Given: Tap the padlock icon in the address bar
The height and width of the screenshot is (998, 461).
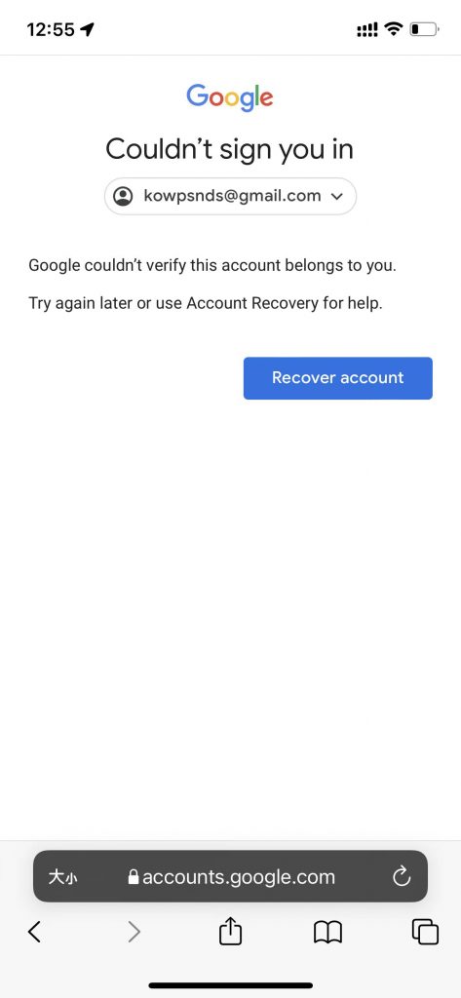Looking at the screenshot, I should coord(134,877).
